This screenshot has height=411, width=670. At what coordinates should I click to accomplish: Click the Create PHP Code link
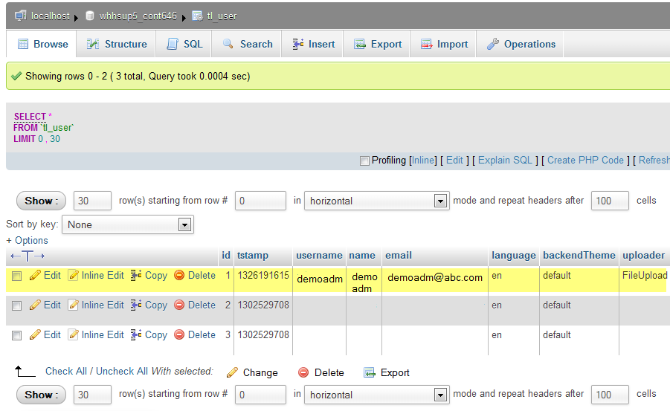[585, 160]
